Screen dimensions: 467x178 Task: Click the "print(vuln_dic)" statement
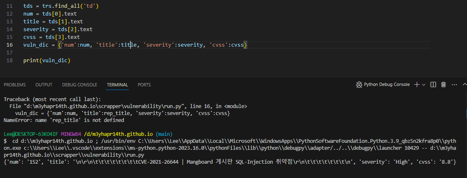point(47,61)
